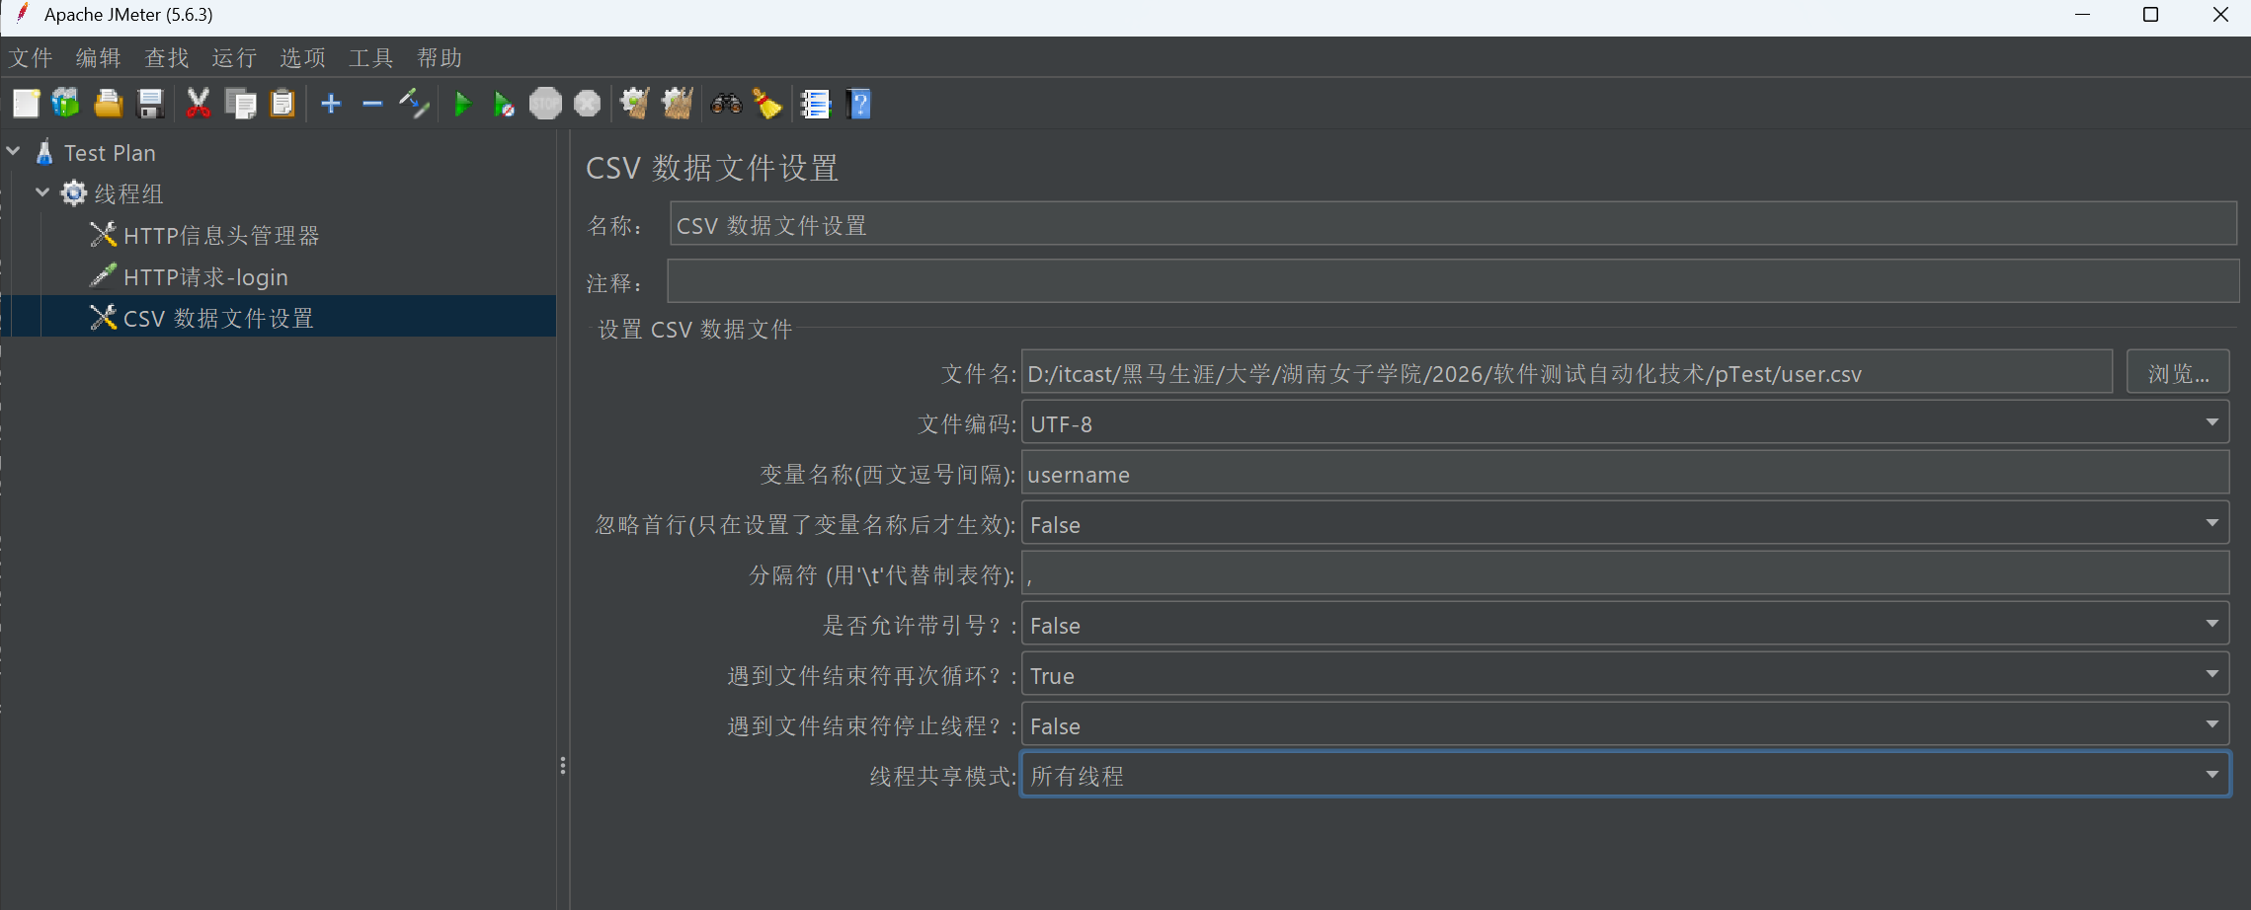The image size is (2251, 910).
Task: Click the Reset Search icon
Action: pos(768,104)
